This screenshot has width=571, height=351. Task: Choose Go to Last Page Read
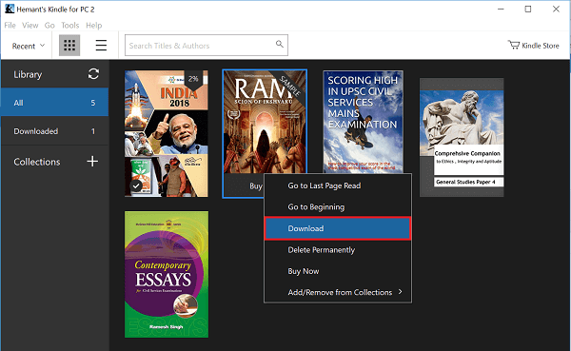point(338,185)
